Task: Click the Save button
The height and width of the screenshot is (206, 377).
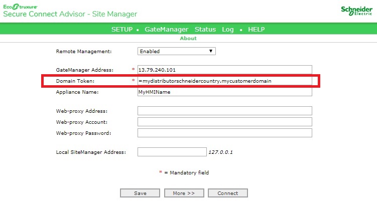Action: pos(140,193)
